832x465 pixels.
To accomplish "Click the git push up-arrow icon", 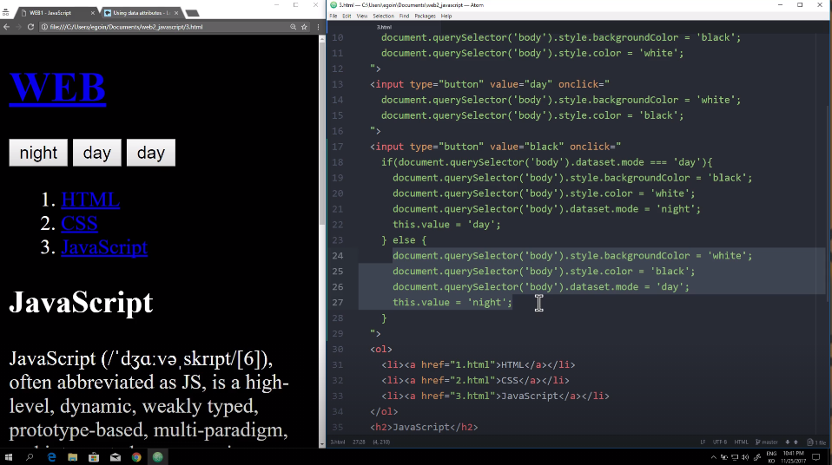I will pyautogui.click(x=796, y=442).
